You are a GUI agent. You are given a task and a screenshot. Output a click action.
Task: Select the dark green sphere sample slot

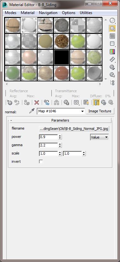click(x=13, y=73)
